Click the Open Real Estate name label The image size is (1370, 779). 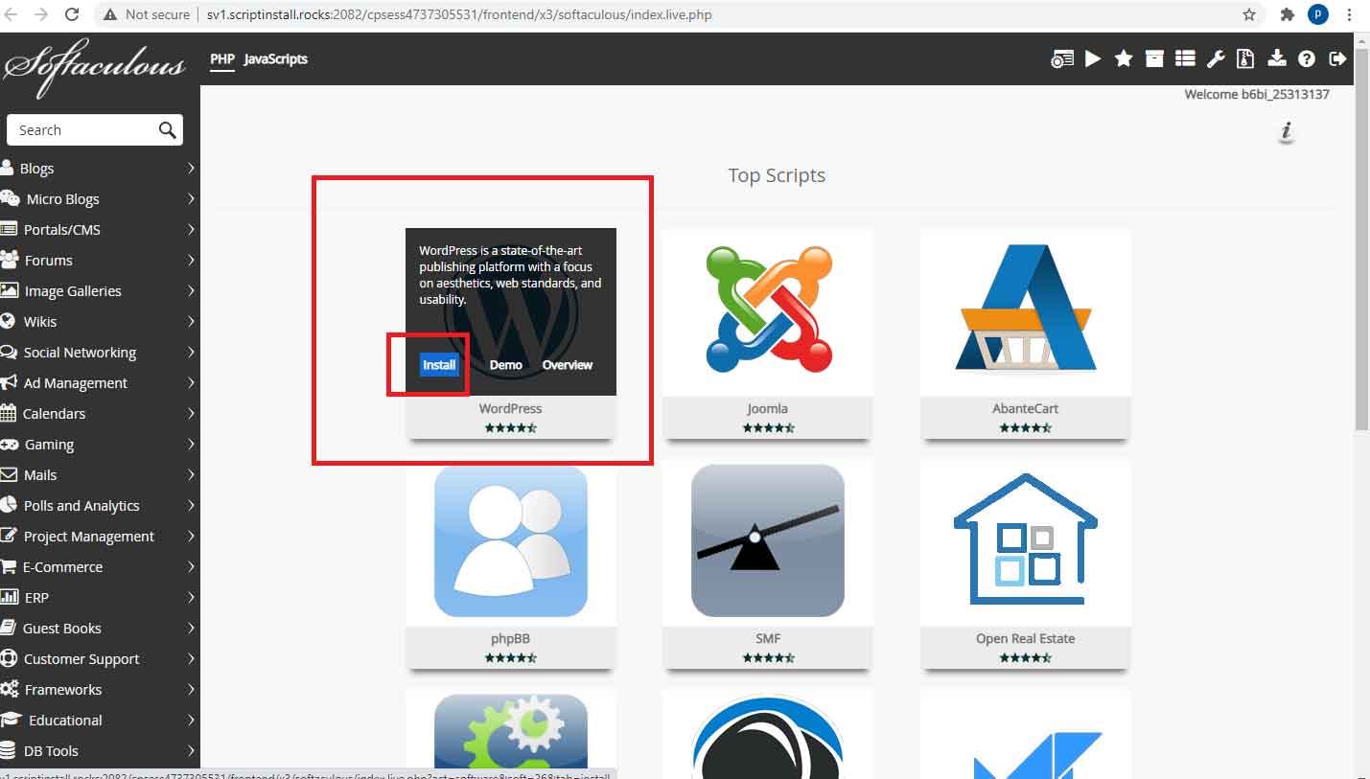pyautogui.click(x=1026, y=638)
